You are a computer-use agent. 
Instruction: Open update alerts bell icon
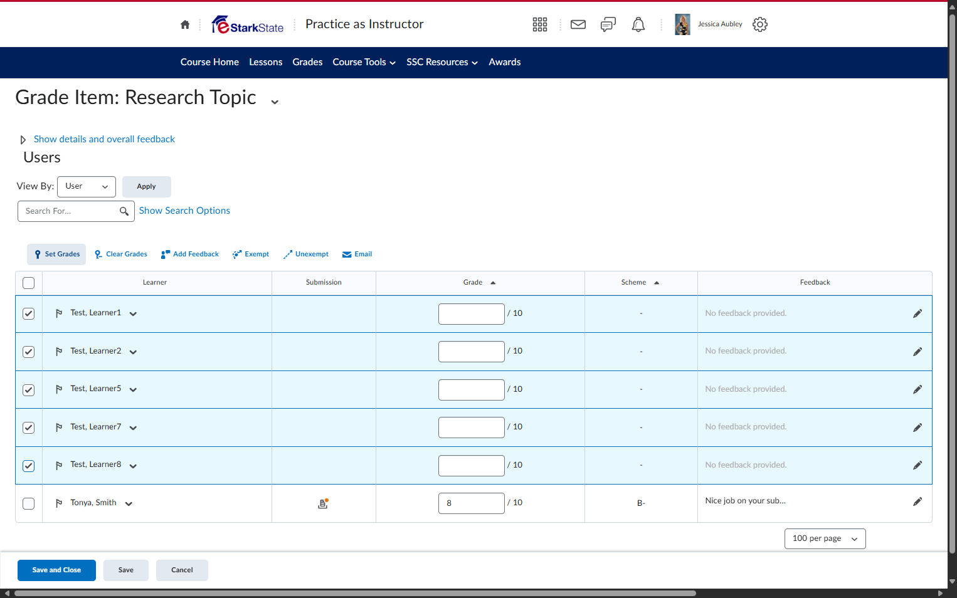[638, 24]
